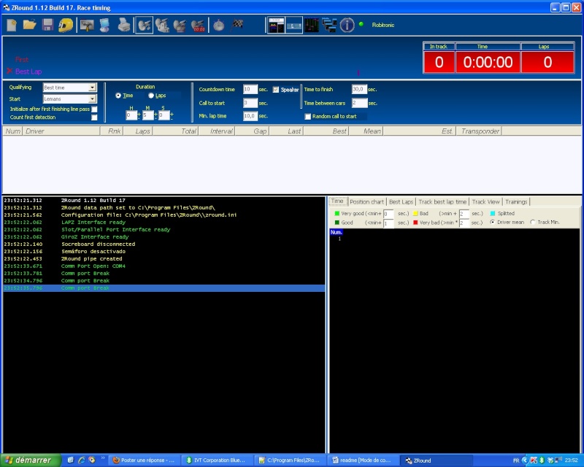Open the readme taskbar item
The image size is (584, 467).
[363, 460]
